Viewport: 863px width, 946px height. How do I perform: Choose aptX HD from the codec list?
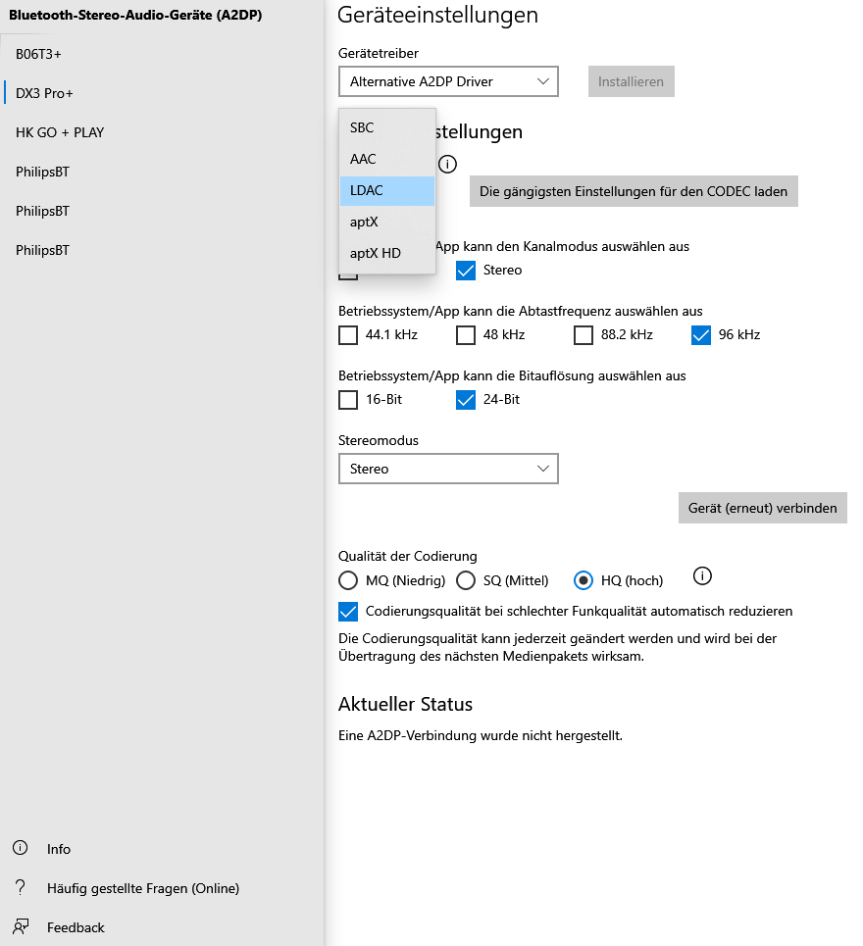pyautogui.click(x=387, y=253)
